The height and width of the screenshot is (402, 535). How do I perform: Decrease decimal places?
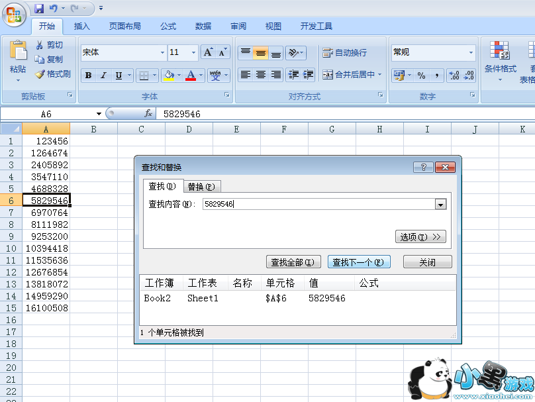click(469, 75)
